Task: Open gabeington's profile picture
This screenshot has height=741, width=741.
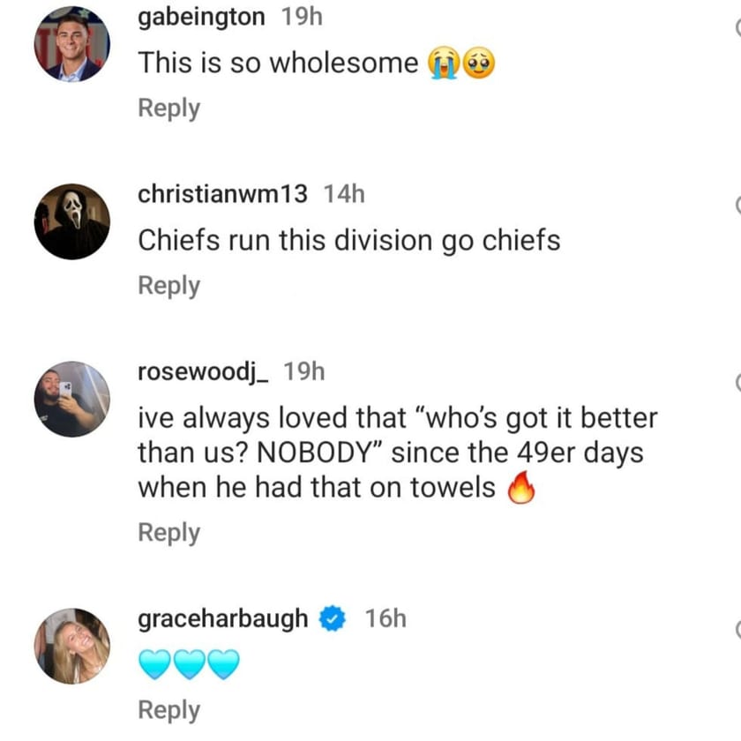Action: [x=71, y=43]
